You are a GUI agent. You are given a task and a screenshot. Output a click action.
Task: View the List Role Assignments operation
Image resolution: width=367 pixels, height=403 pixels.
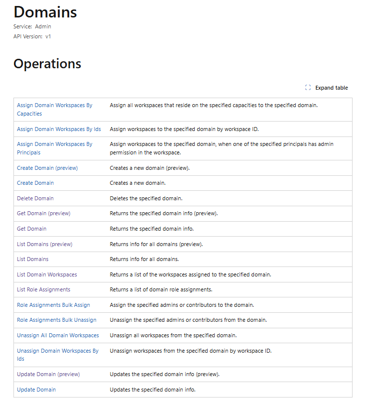click(x=44, y=289)
